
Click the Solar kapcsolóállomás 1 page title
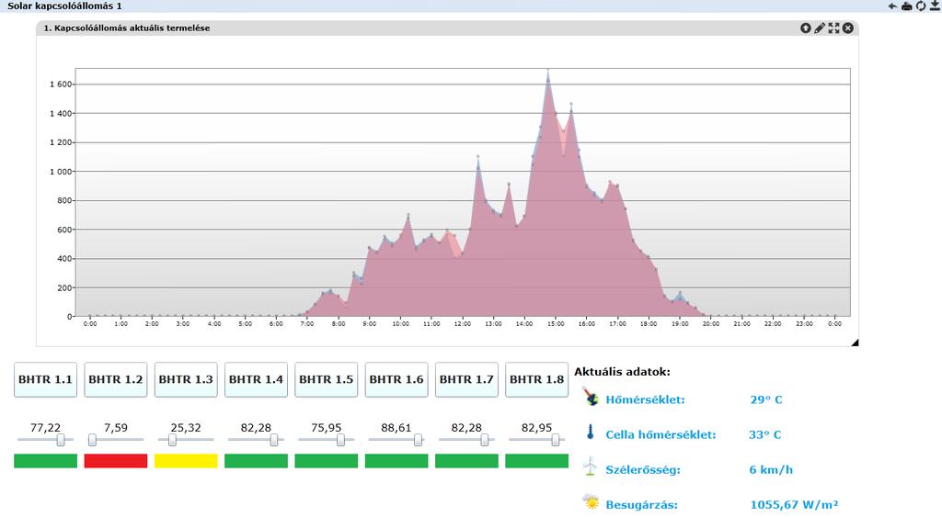(64, 6)
